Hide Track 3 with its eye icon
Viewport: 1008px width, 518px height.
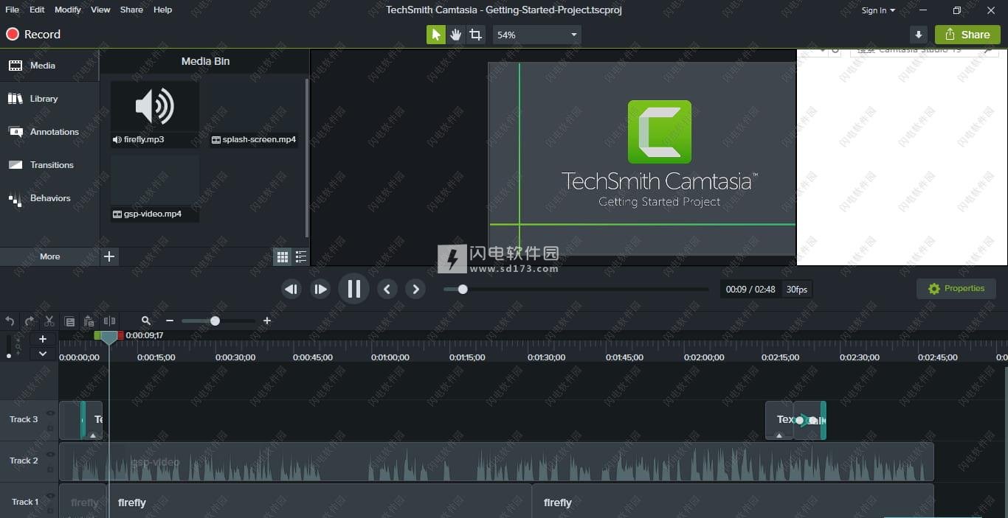click(51, 413)
